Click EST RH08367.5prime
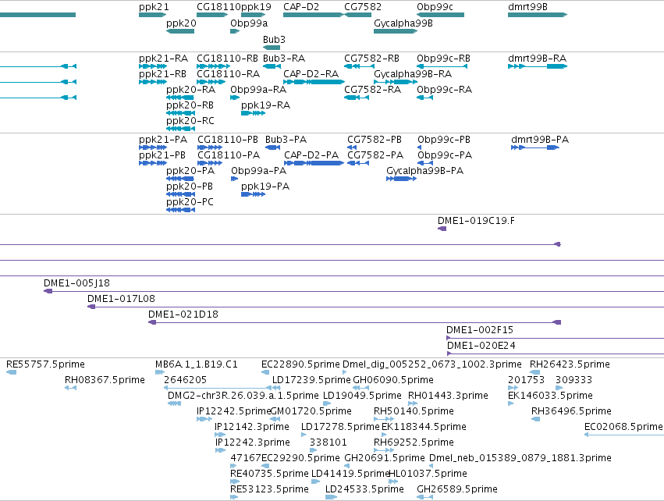 coord(70,388)
